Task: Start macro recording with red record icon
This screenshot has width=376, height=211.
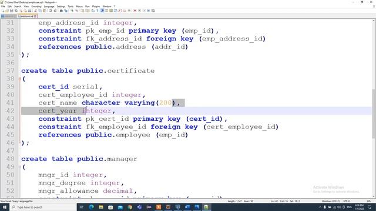Action: pyautogui.click(x=135, y=11)
